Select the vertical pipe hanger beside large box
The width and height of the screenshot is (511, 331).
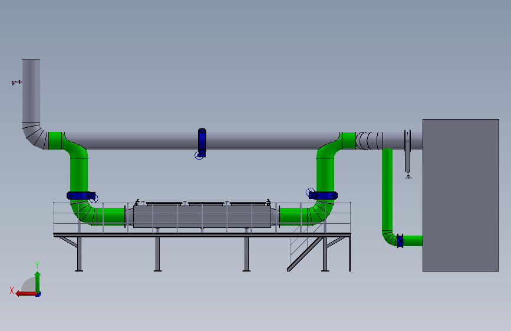[408, 154]
